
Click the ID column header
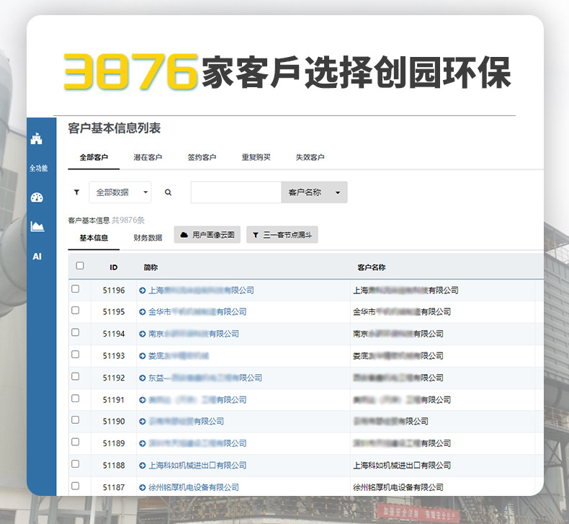(x=114, y=267)
